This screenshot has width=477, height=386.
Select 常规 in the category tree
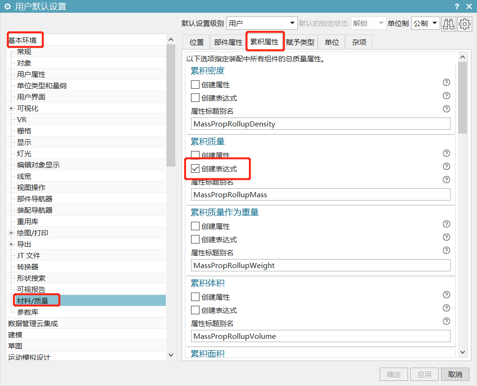click(x=24, y=51)
